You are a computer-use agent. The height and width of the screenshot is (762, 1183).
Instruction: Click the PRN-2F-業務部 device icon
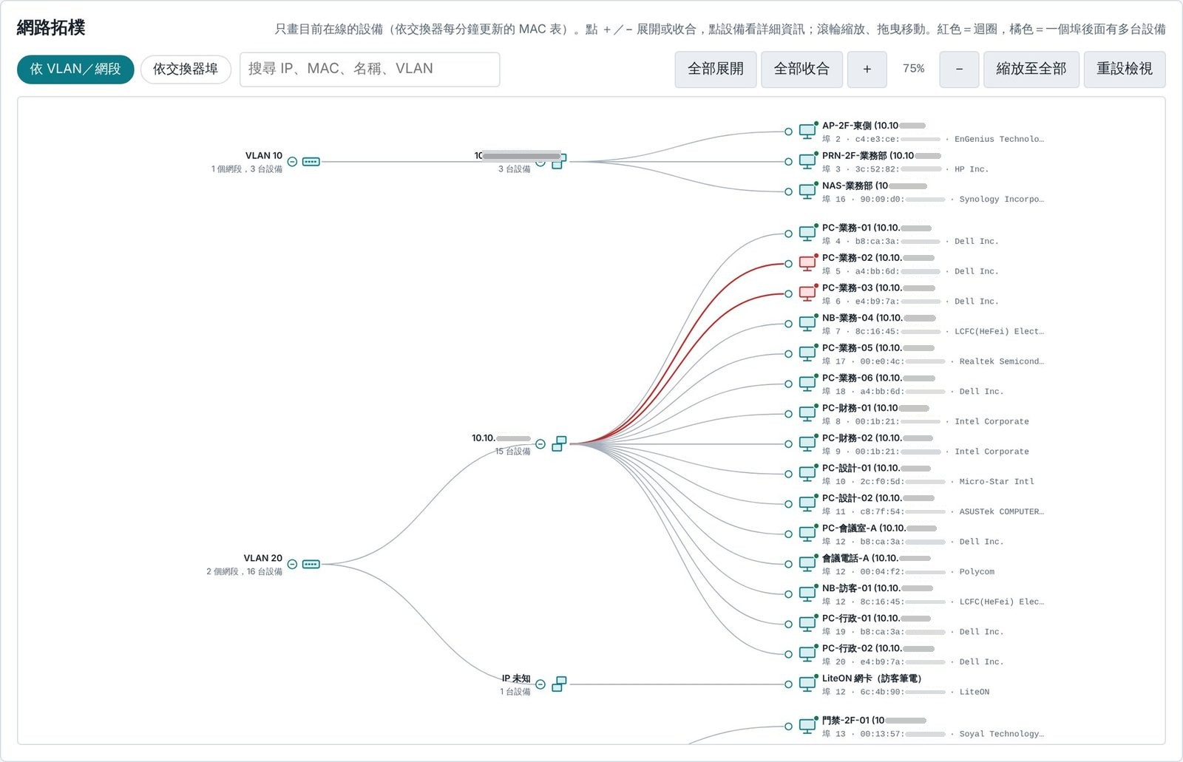807,161
